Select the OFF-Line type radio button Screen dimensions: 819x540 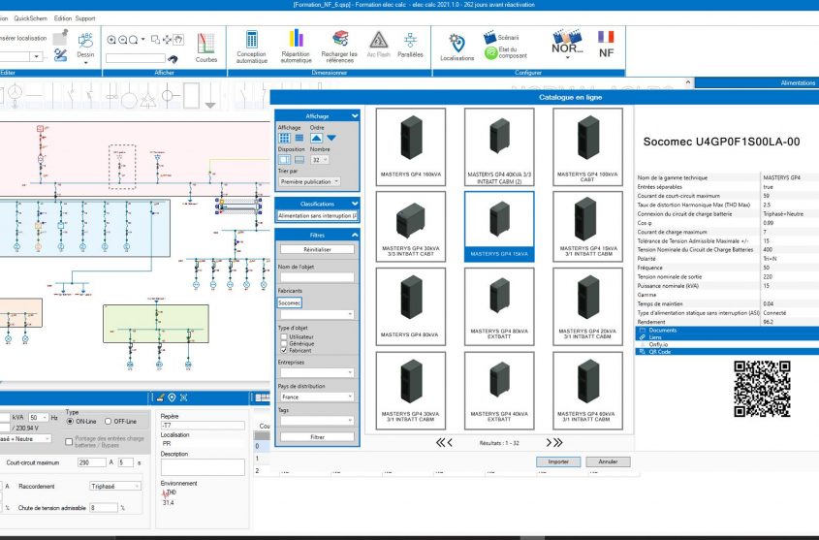(x=109, y=421)
